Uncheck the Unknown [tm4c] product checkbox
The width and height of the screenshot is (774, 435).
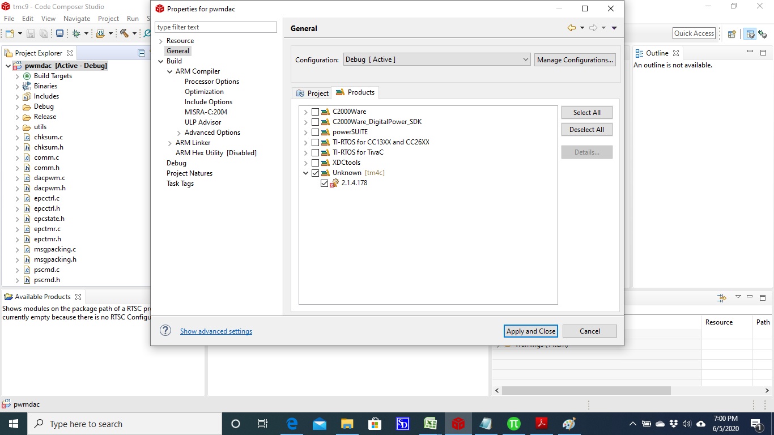[x=316, y=173]
